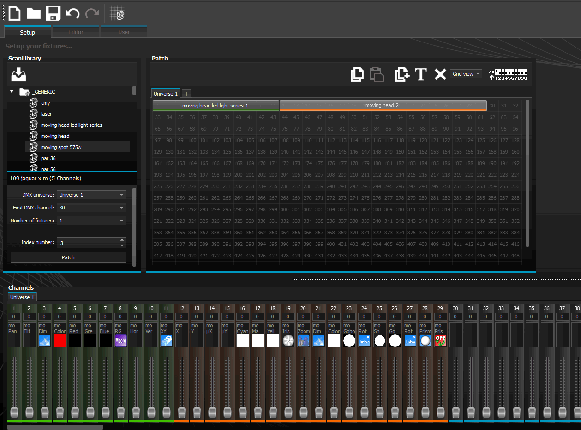Viewport: 581px width, 430px height.
Task: Click the Rotation Index icon on channel 27
Action: coord(410,341)
